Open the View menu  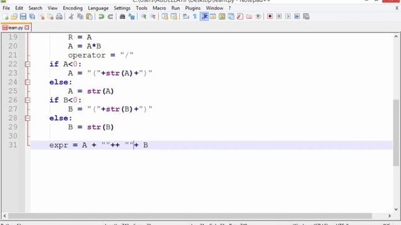point(53,8)
